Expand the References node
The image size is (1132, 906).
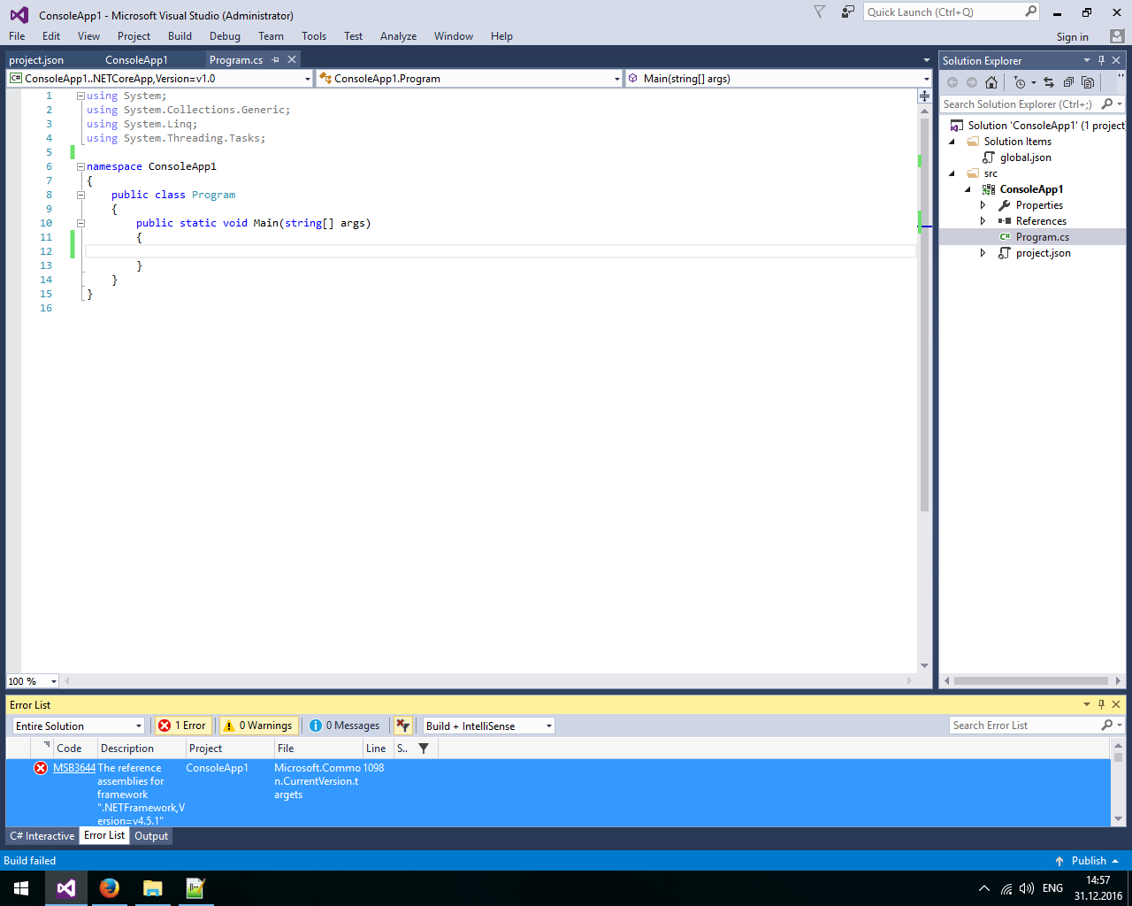coord(983,221)
